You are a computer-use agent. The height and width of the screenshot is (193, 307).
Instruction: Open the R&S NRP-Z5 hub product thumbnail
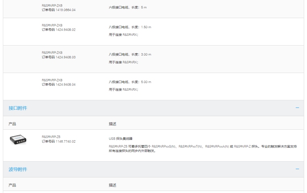coord(18,139)
